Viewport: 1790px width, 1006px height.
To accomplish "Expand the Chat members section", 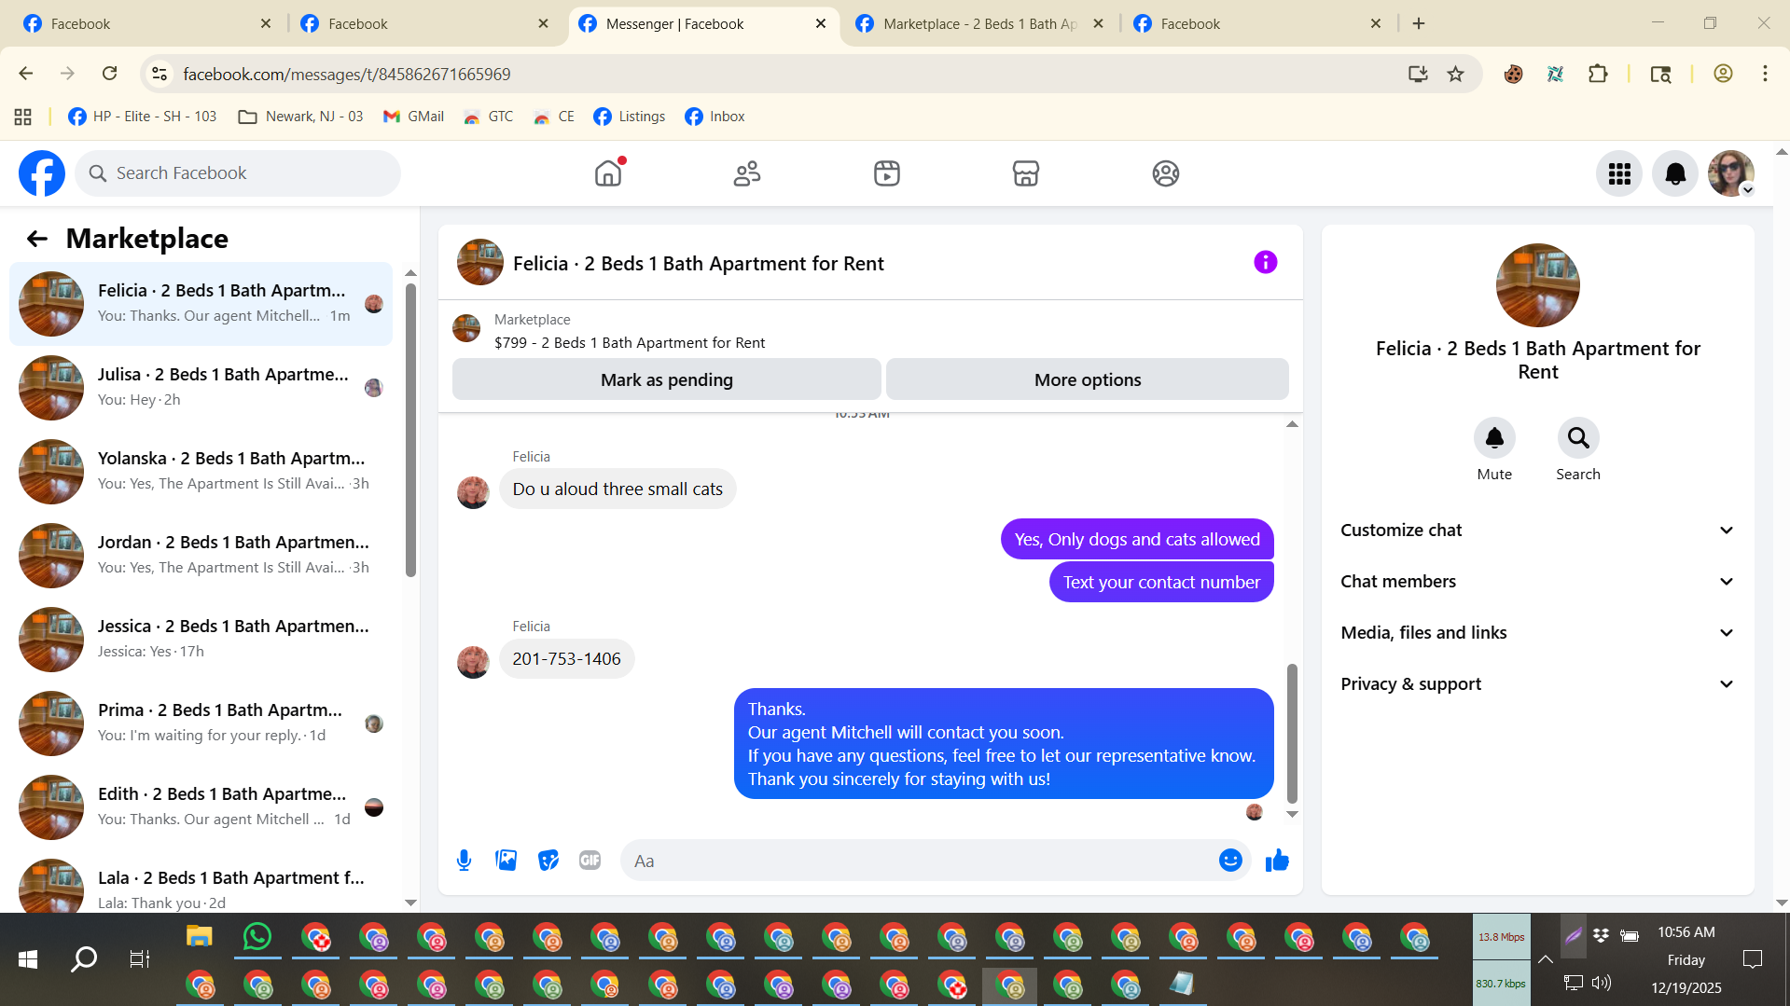I will click(1537, 582).
